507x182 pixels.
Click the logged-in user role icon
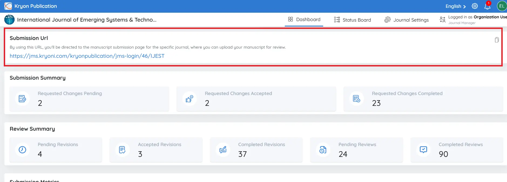pos(442,19)
